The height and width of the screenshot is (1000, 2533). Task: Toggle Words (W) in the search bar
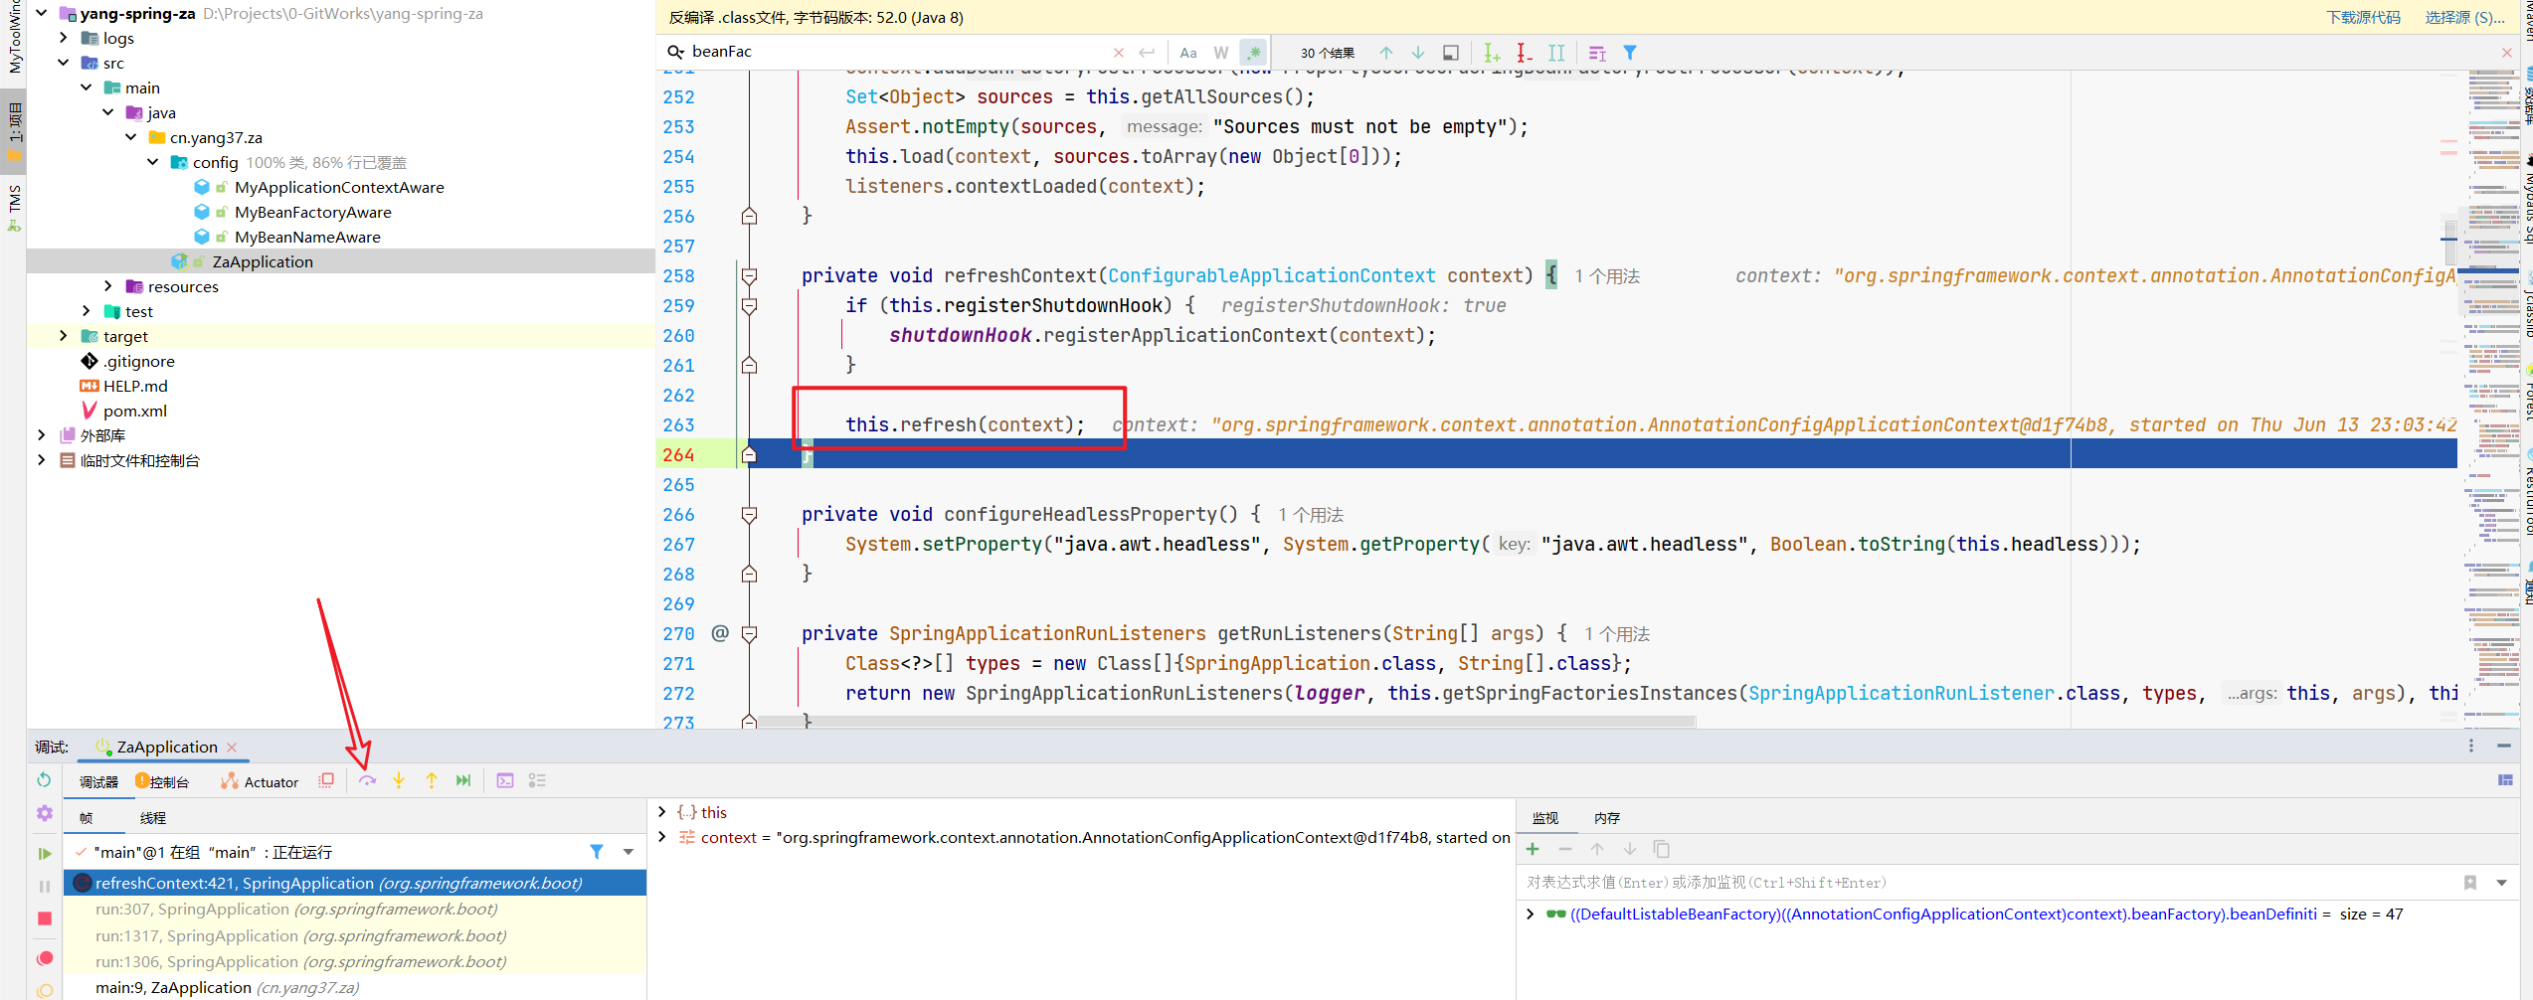click(1221, 53)
